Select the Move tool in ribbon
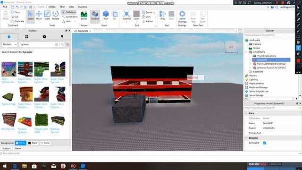Screen dimensions: 302x170 click(39, 16)
